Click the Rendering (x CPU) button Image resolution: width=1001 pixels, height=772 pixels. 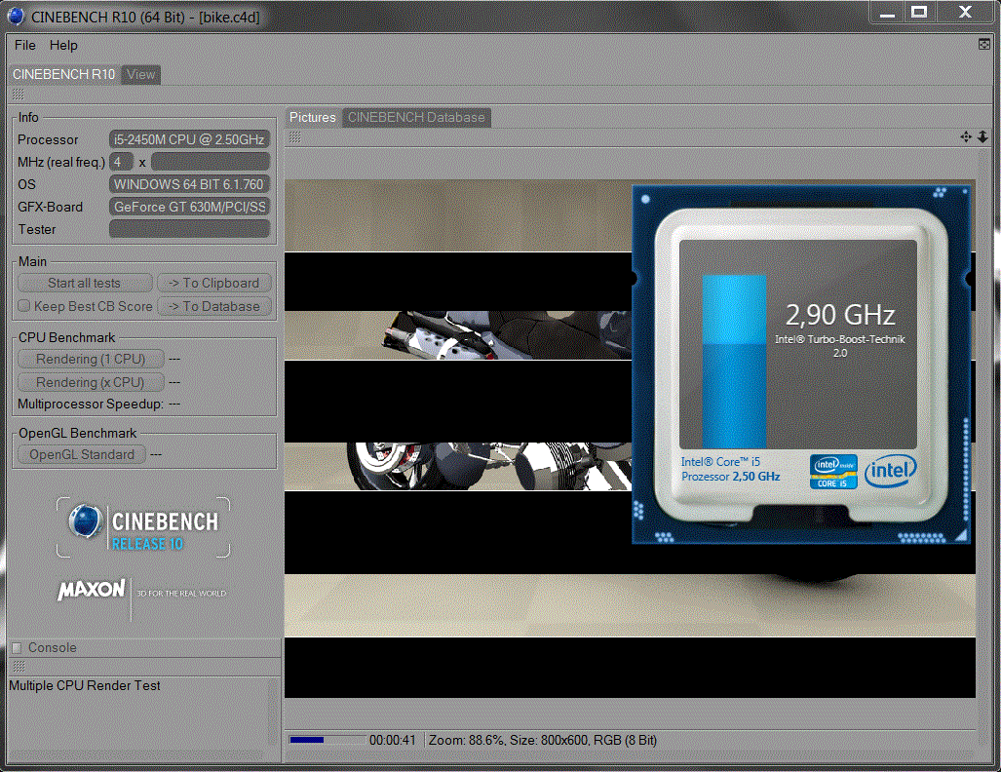point(91,382)
